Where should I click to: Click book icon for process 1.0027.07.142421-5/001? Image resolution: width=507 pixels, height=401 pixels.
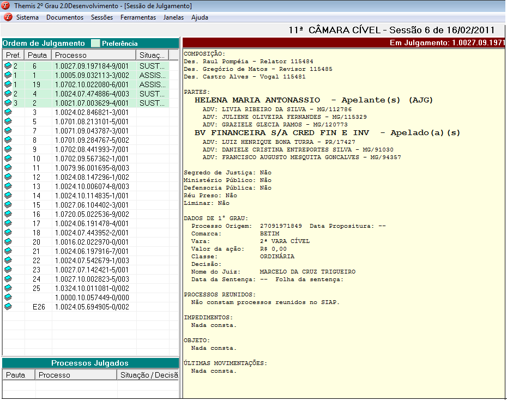coord(8,270)
